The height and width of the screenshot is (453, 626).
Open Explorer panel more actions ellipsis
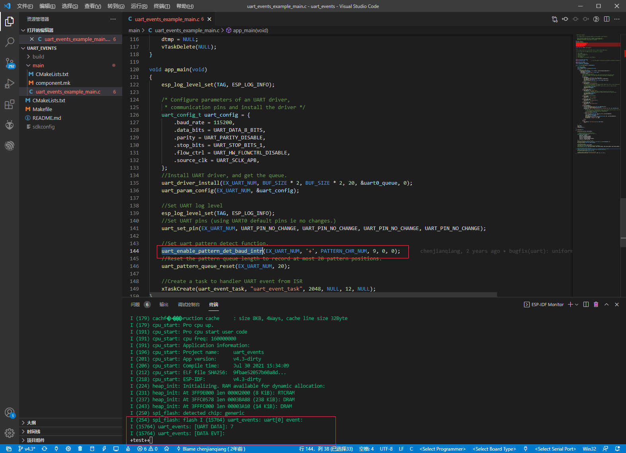[113, 19]
